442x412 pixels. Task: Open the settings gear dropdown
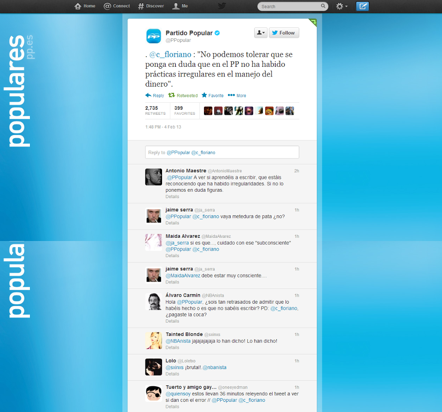pos(342,6)
